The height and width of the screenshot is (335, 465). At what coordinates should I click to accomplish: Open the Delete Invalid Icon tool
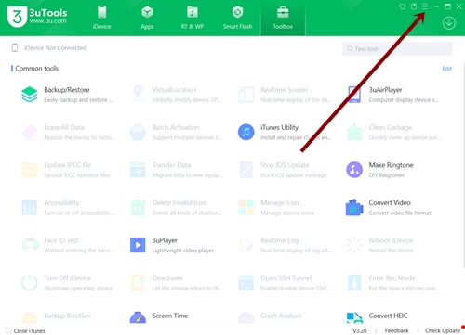pyautogui.click(x=138, y=207)
